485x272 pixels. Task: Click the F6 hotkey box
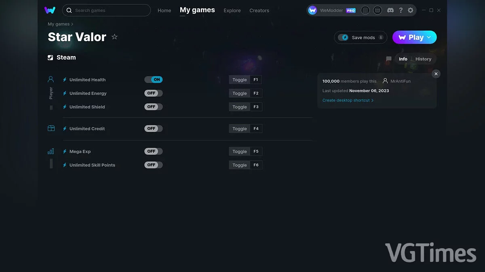[256, 165]
